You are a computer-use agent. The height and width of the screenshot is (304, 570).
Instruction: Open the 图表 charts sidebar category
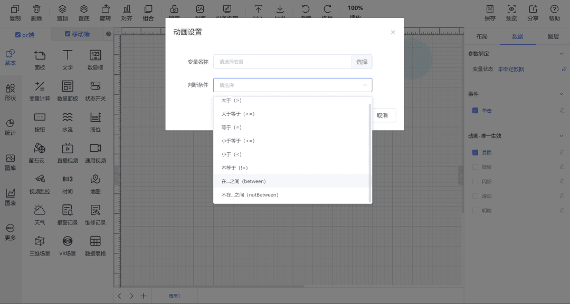click(x=10, y=197)
